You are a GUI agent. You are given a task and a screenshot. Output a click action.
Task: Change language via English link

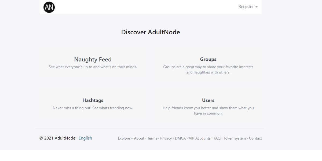coord(85,138)
